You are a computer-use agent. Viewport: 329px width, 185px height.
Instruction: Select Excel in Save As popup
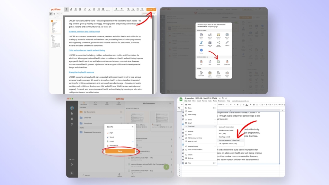tap(120, 141)
